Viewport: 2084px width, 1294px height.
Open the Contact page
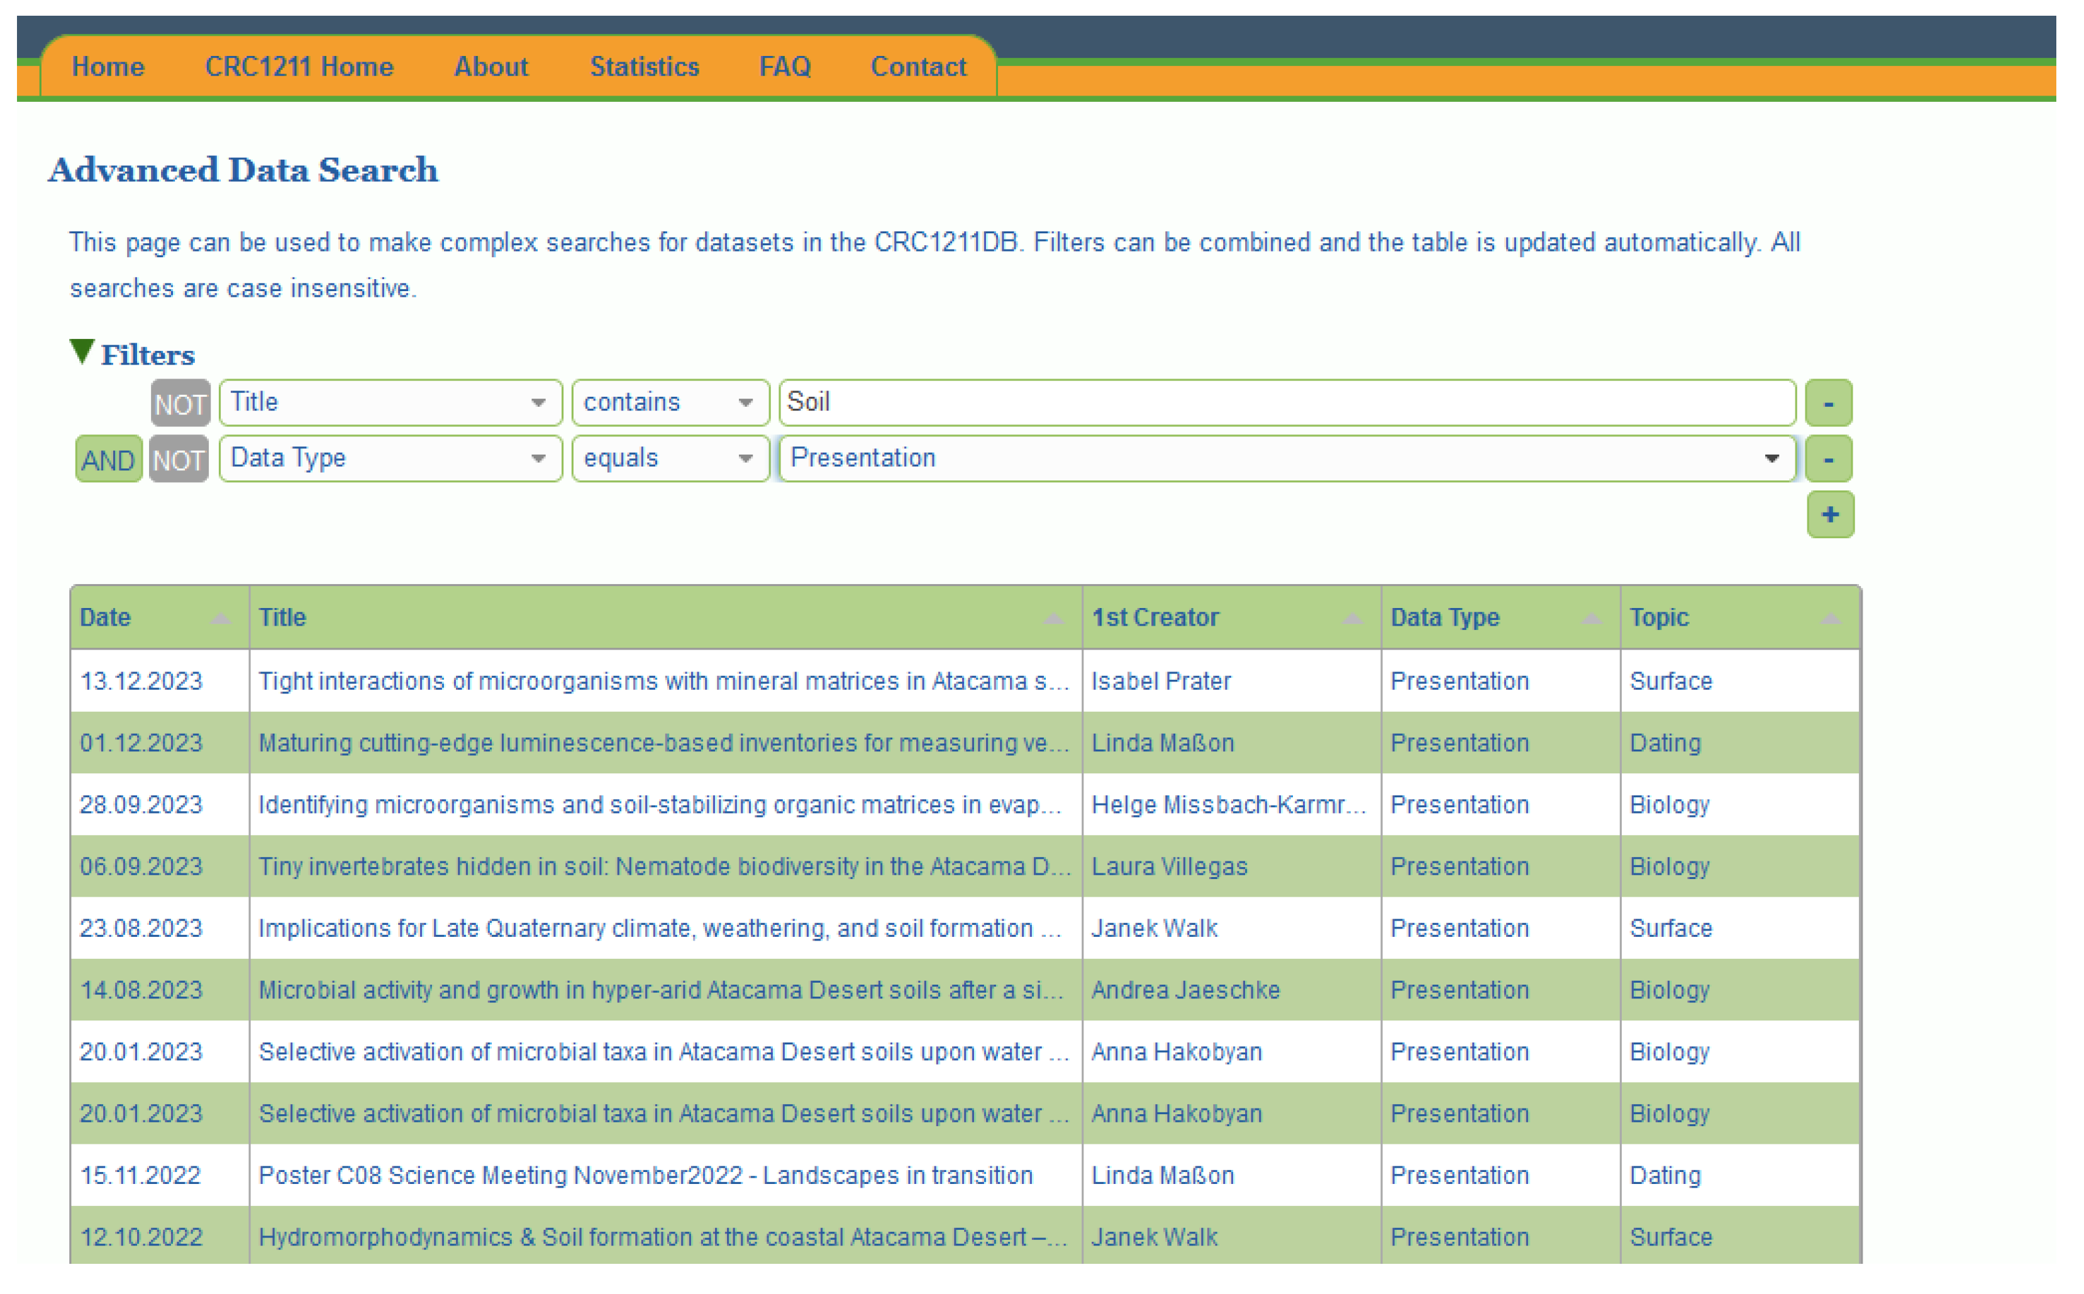pos(918,67)
